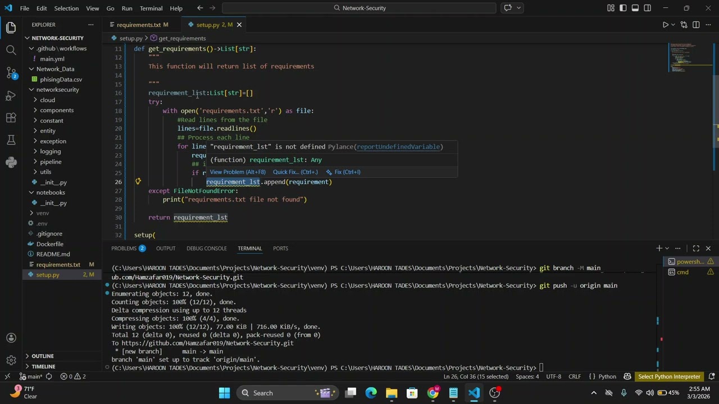Viewport: 719px width, 404px height.
Task: Open the Explorer view in activity bar
Action: pyautogui.click(x=11, y=27)
